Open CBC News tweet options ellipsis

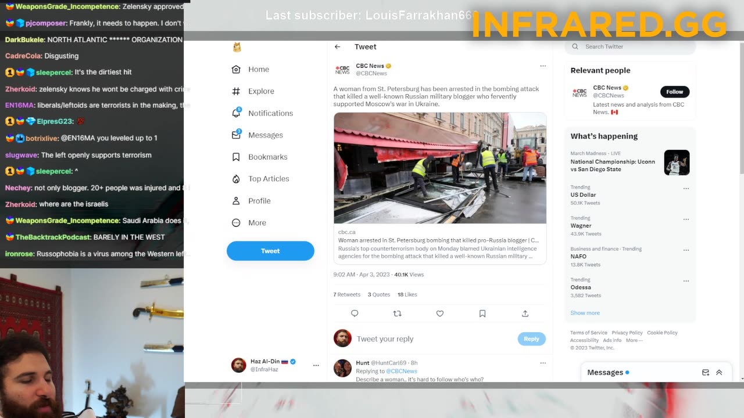[x=543, y=66]
